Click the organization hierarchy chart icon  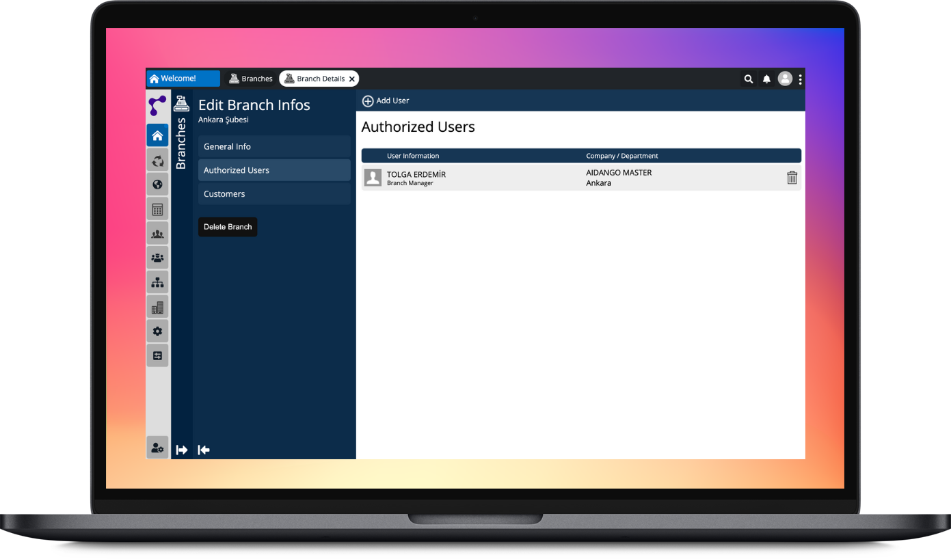[x=157, y=283]
